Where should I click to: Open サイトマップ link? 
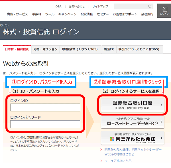click(100, 7)
